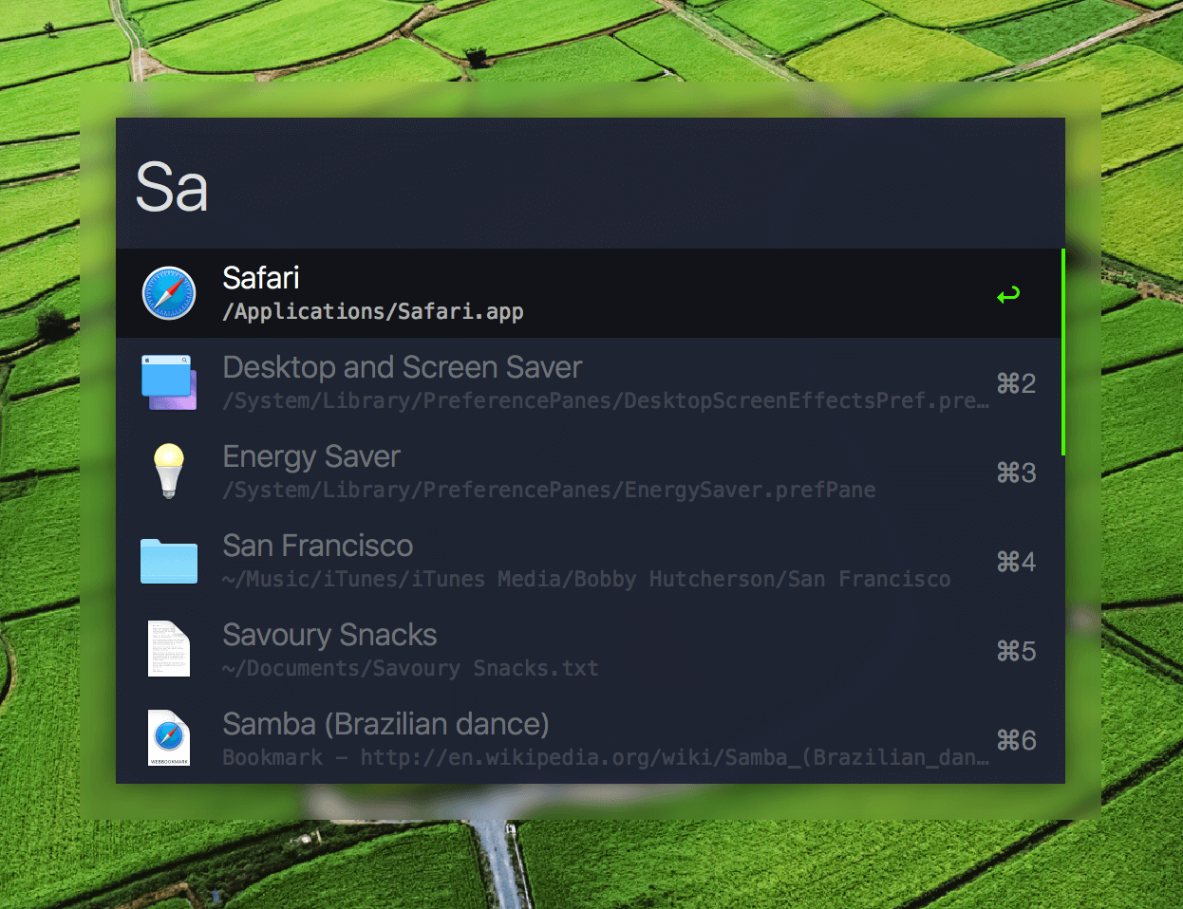This screenshot has height=909, width=1183.
Task: Click the ⌘2 shortcut label
Action: (1016, 383)
